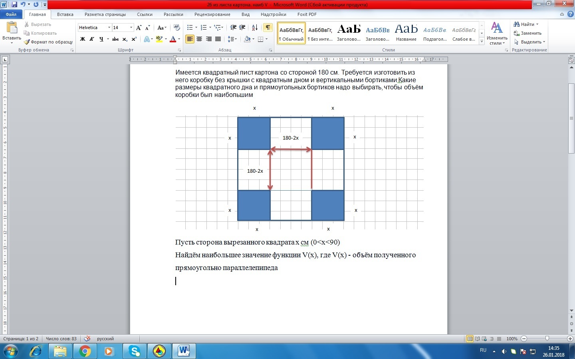Toggle strikethrough abc formatting
The width and height of the screenshot is (575, 359).
point(115,39)
